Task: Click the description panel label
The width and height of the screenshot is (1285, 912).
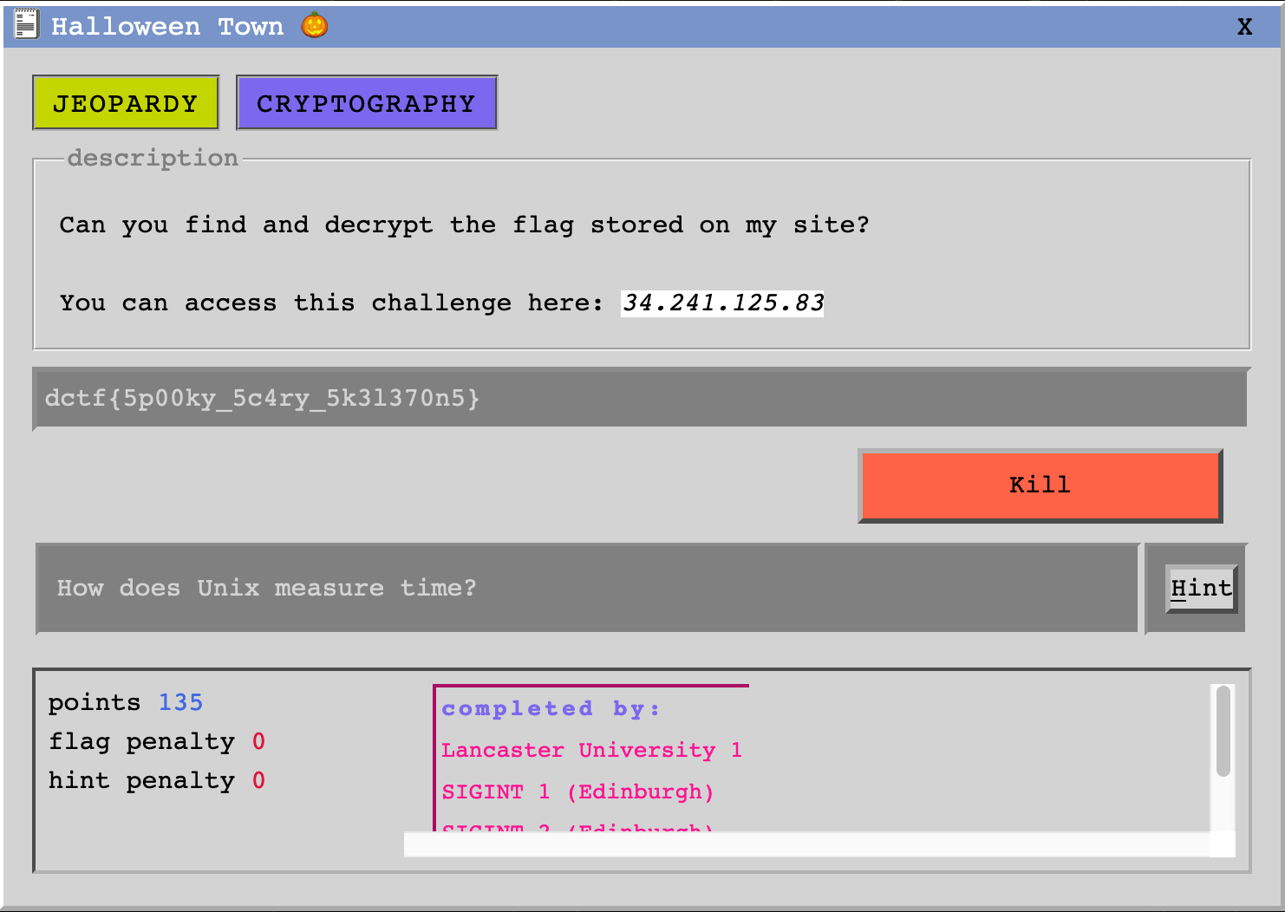Action: [x=153, y=158]
